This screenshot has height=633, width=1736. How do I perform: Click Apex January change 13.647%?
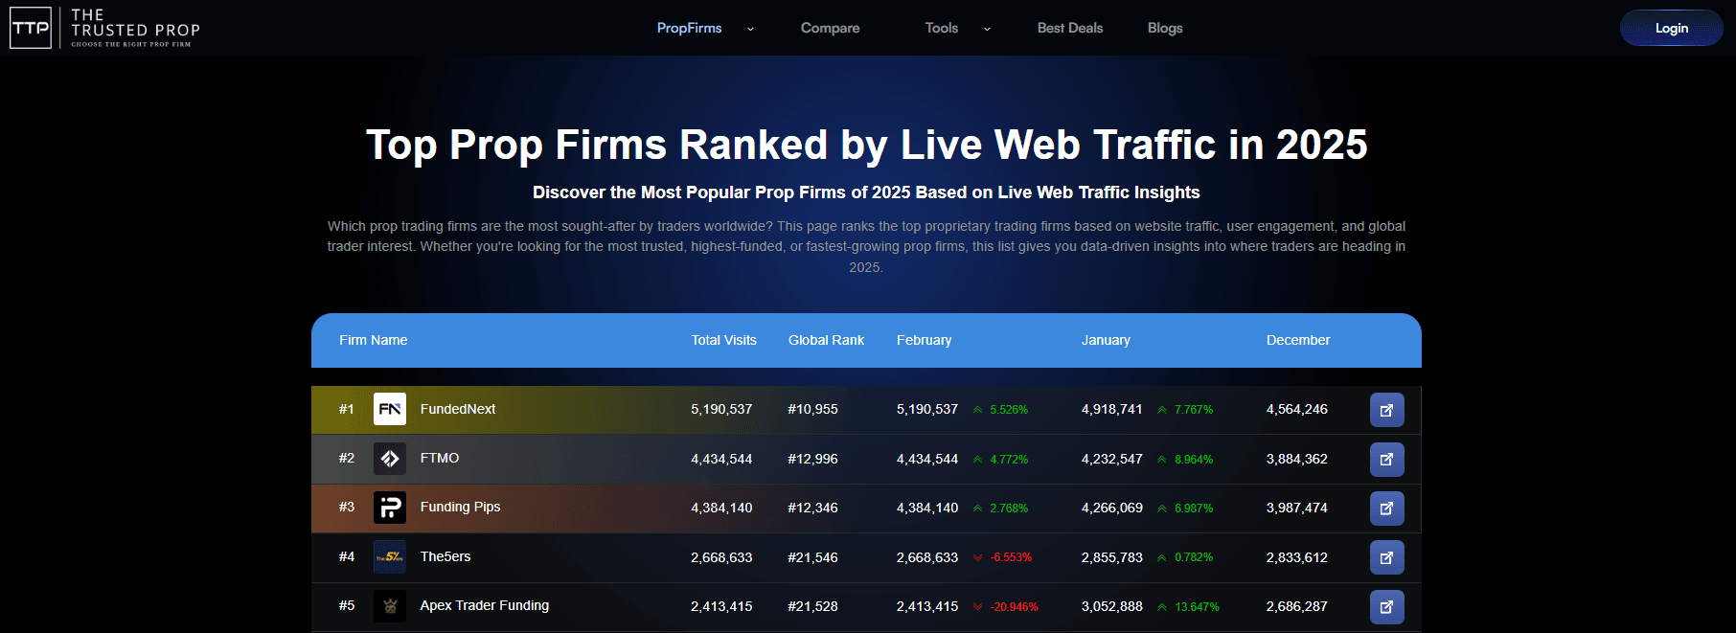pos(1197,607)
